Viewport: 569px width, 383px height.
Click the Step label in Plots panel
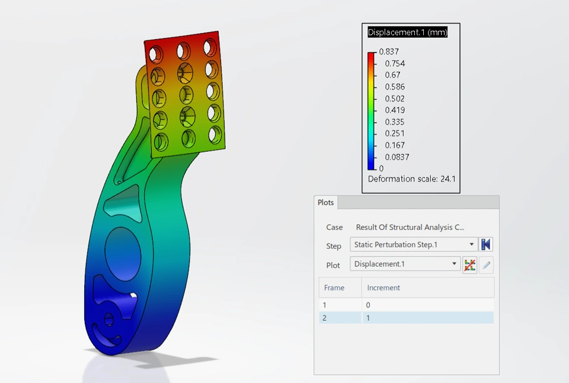tap(334, 246)
